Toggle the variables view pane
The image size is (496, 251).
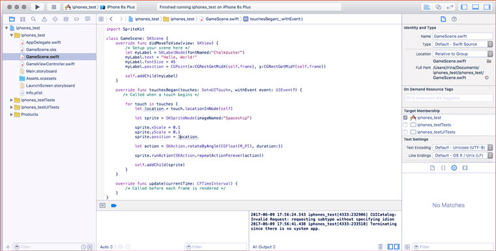390,246
